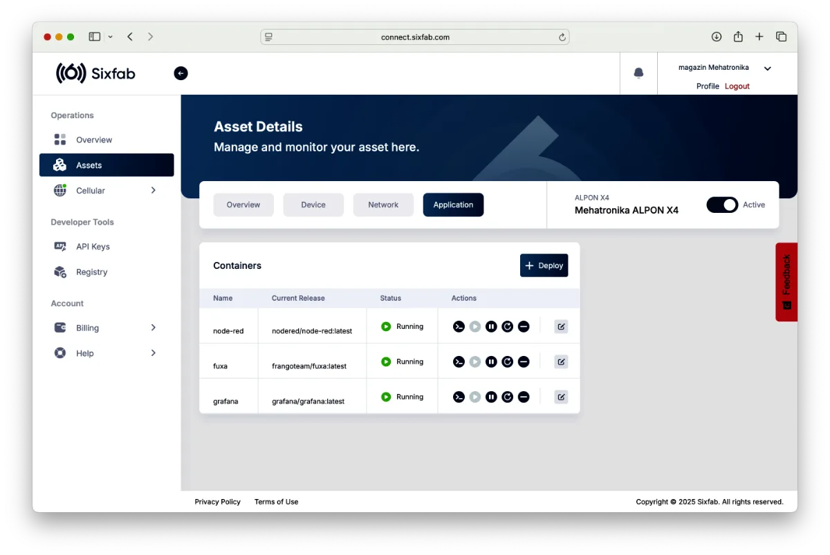Open notifications bell
The height and width of the screenshot is (555, 830).
tap(638, 73)
